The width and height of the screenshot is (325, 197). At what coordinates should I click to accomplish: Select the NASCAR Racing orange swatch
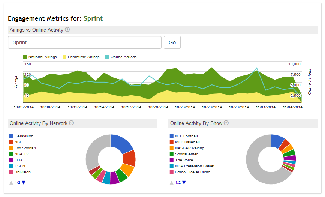172,148
